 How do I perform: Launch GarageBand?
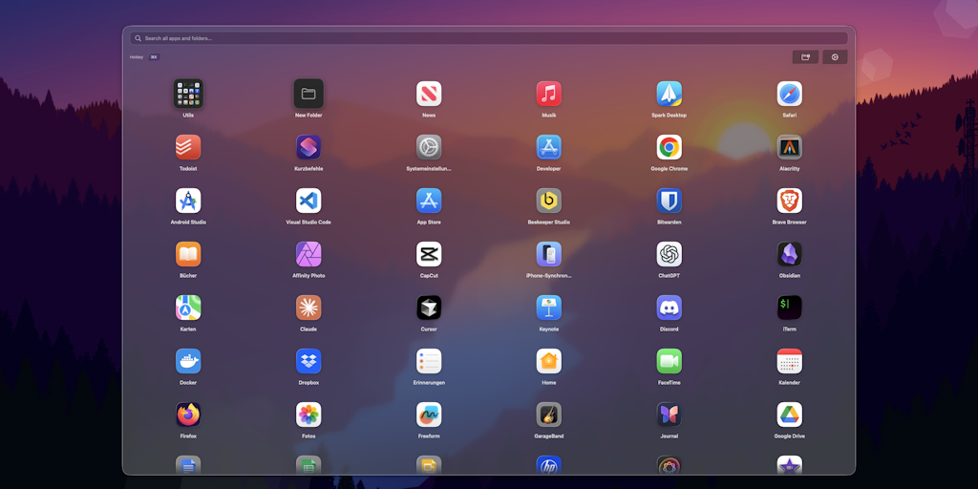point(549,415)
